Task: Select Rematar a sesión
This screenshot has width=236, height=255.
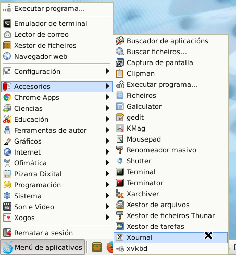Action: tap(57, 233)
